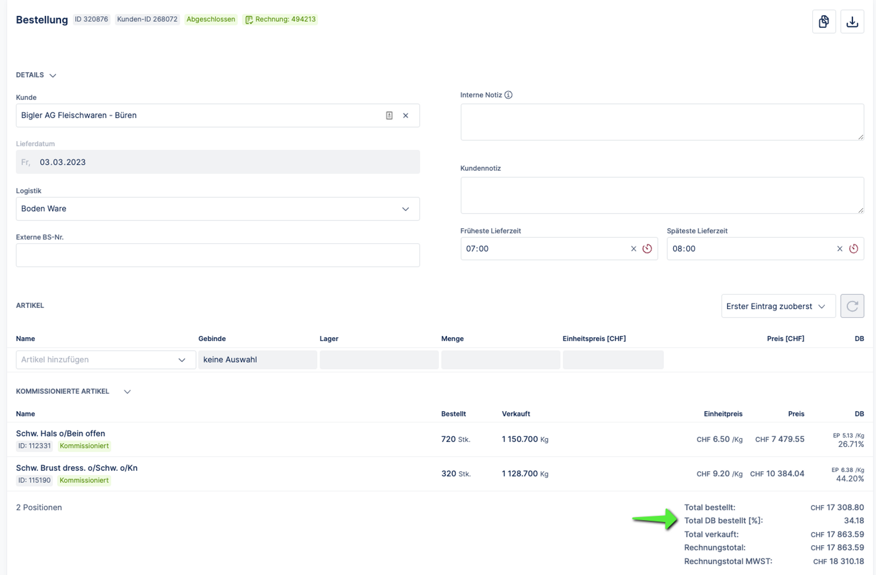Click into the Externe BS-Nr. field
Image resolution: width=876 pixels, height=575 pixels.
[x=218, y=255]
